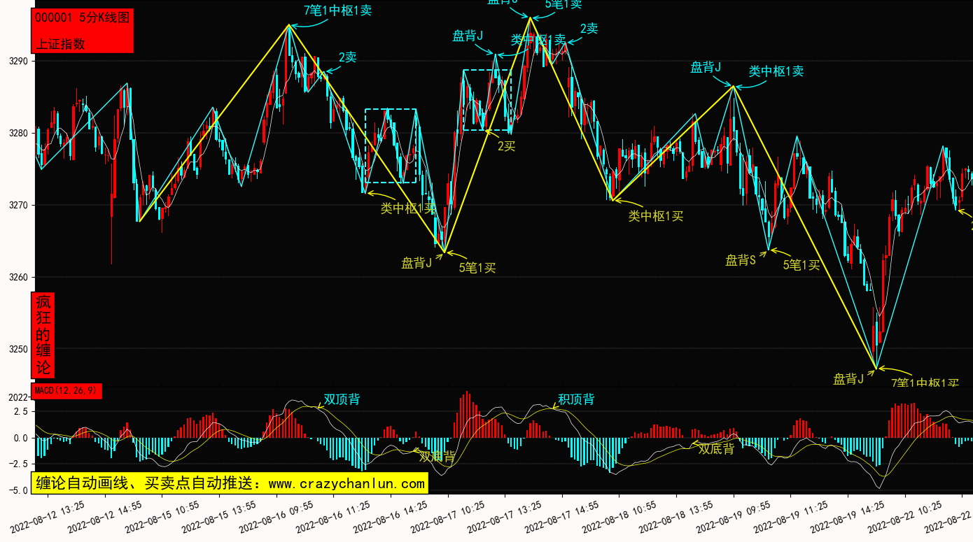Click the 3250 price axis tick
Viewport: 973px width, 542px height.
[x=17, y=349]
